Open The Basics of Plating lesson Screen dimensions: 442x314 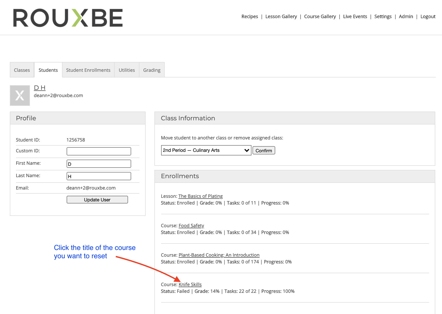200,196
